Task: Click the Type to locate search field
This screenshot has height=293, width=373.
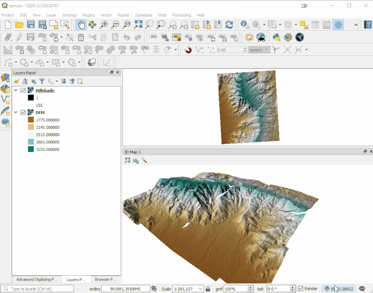Action: (37, 289)
